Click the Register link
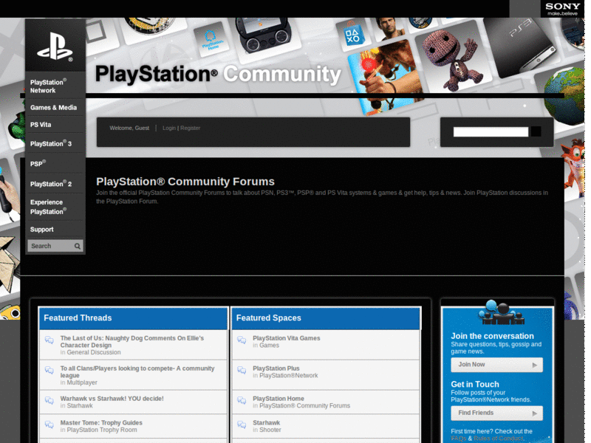Viewport: 591px width, 443px height. click(x=190, y=128)
